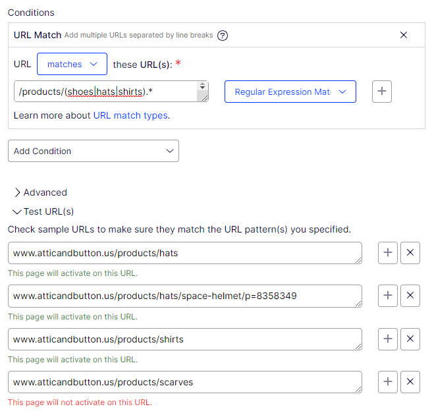Open the URL match types link

click(x=130, y=115)
